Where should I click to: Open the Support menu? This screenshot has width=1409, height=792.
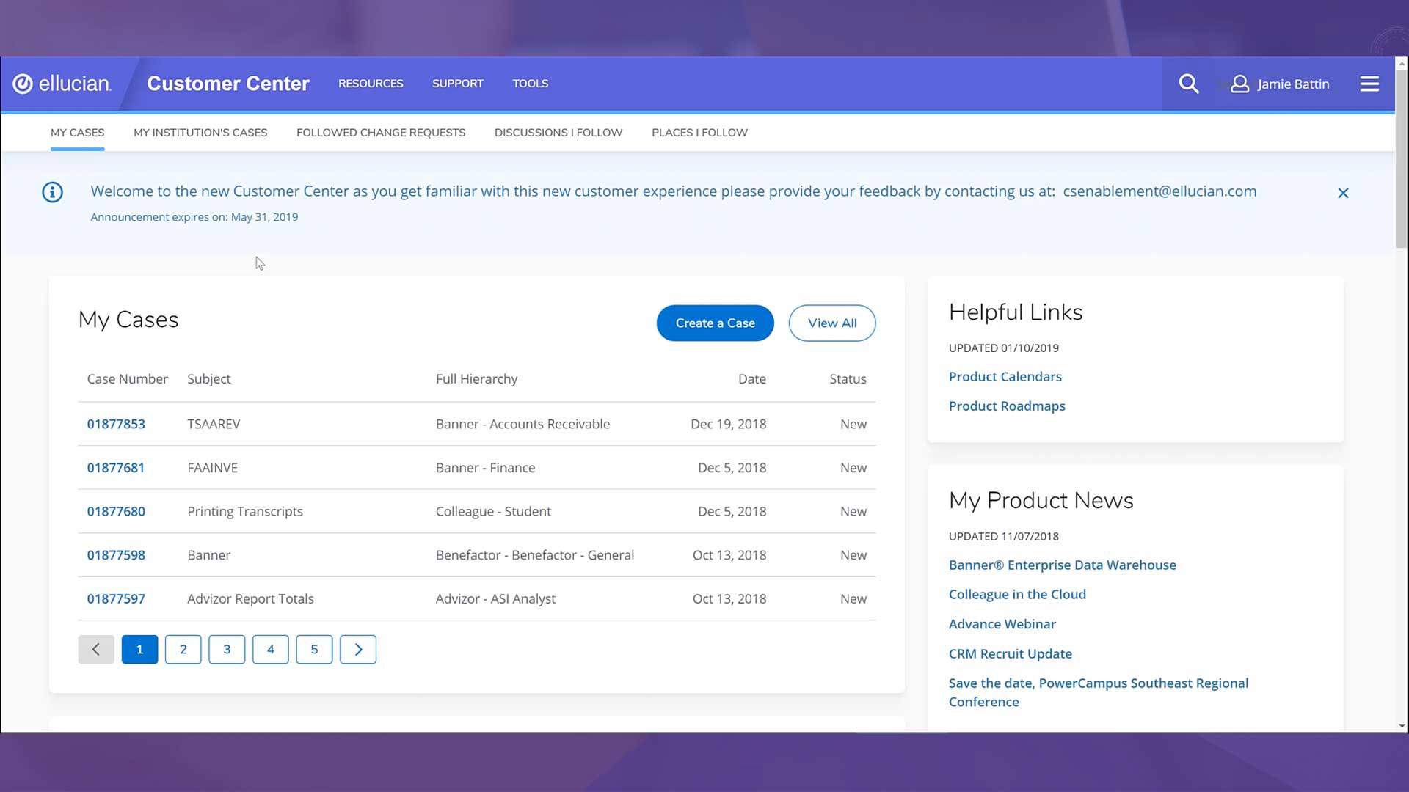458,84
